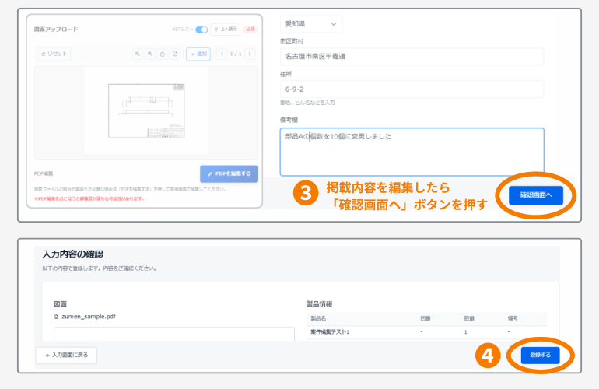Image resolution: width=599 pixels, height=389 pixels.
Task: Click the 上へ表示 button
Action: pyautogui.click(x=226, y=30)
